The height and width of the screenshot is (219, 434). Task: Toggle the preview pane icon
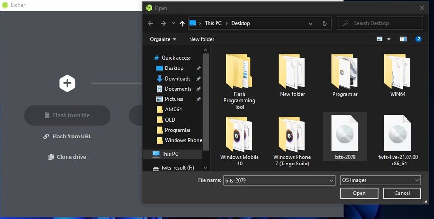coord(403,39)
